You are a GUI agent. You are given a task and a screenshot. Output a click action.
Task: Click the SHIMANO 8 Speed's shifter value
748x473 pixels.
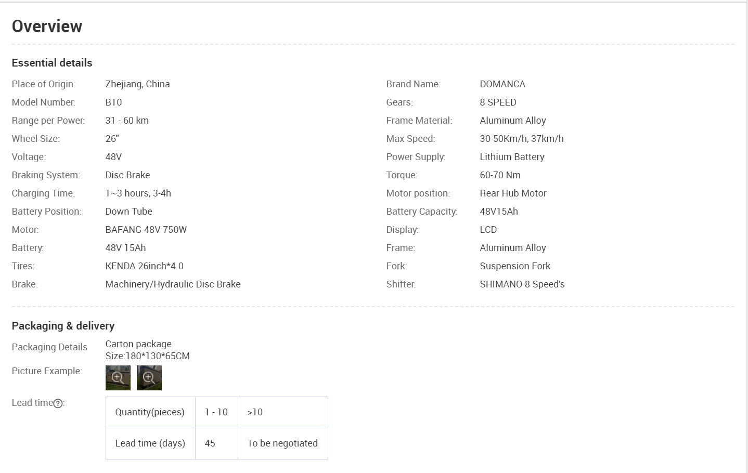click(522, 284)
